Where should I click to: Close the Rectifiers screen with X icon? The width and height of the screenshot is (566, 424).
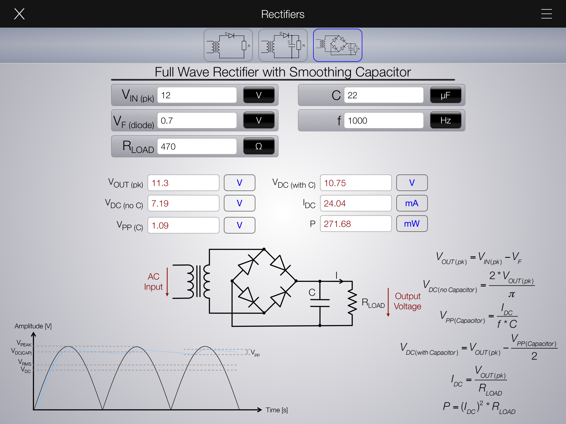coord(19,14)
